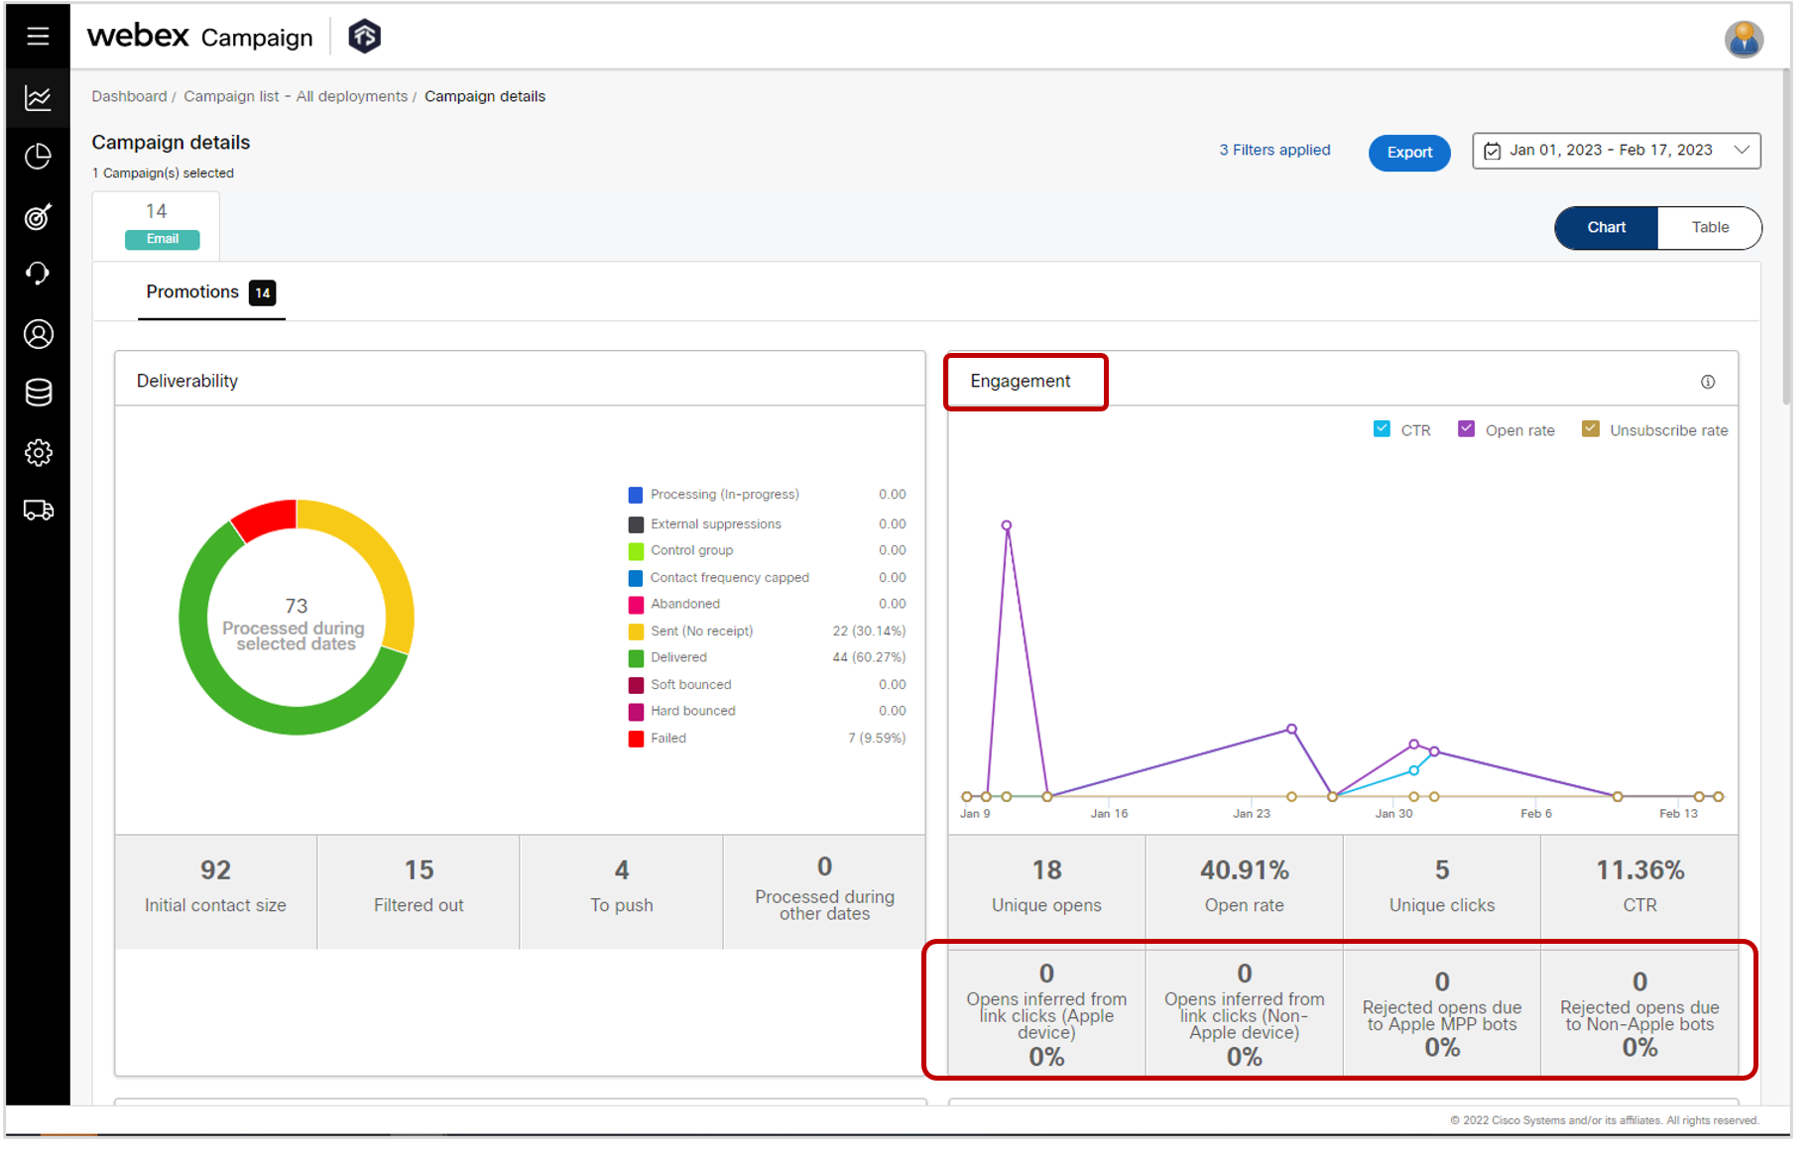1813x1151 pixels.
Task: Click the webex Campaign logo
Action: pos(199,37)
